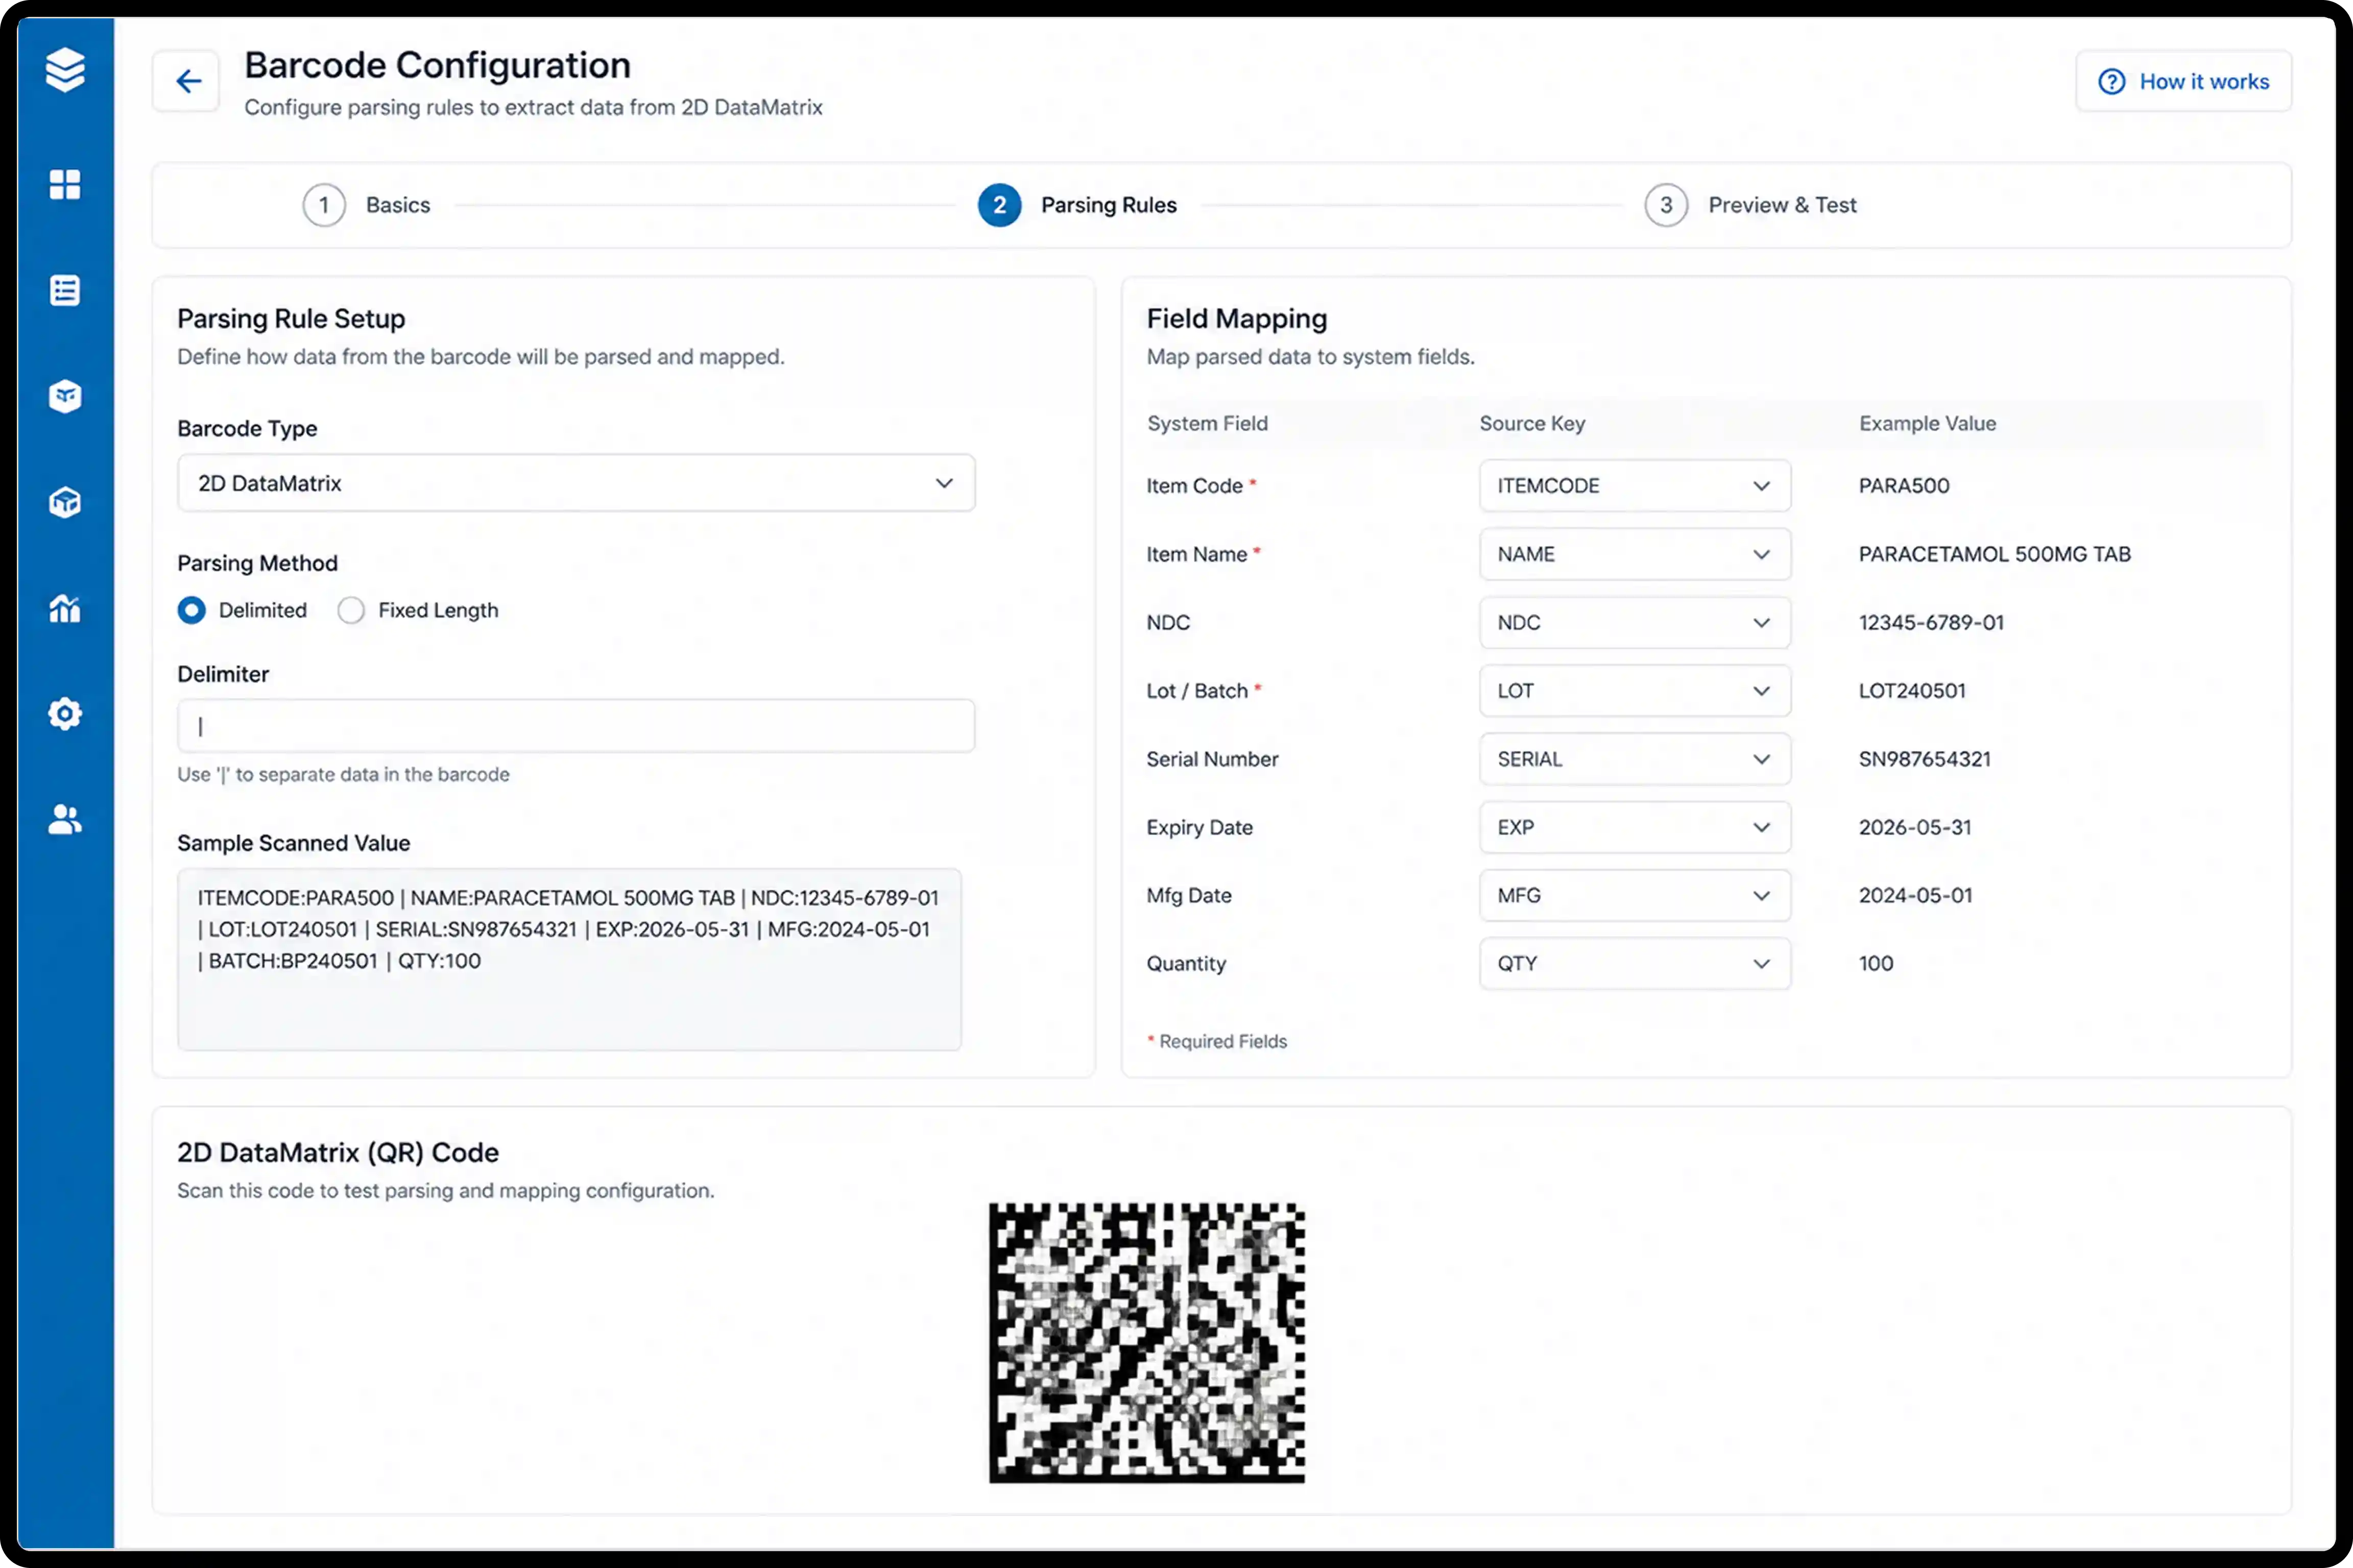Click the stacked layers app logo

tap(65, 70)
